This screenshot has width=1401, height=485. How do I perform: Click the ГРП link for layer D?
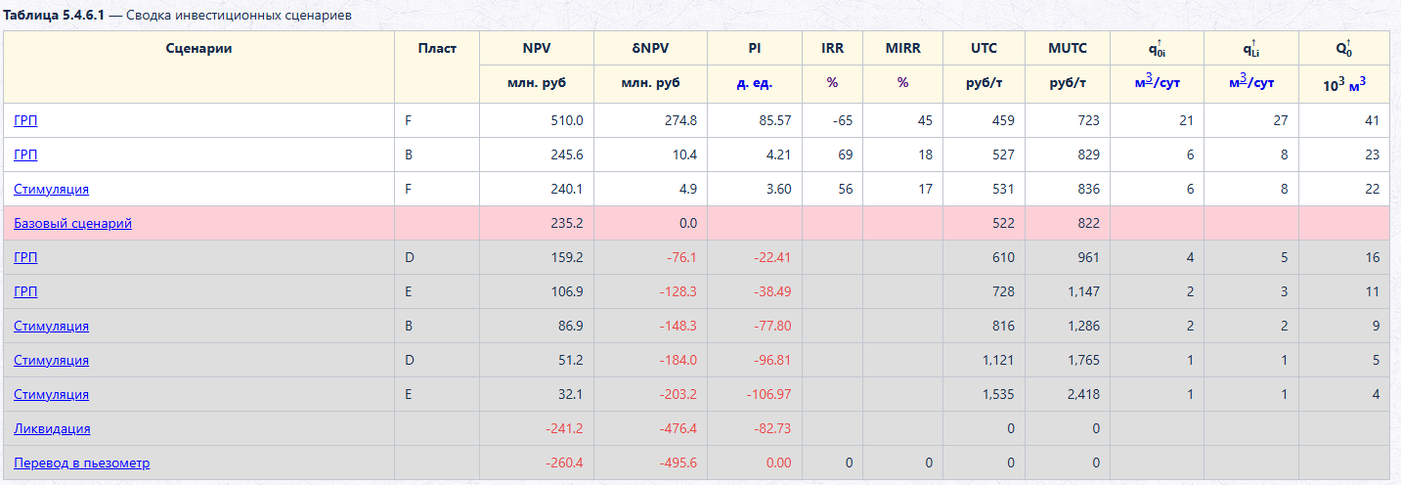[x=25, y=257]
